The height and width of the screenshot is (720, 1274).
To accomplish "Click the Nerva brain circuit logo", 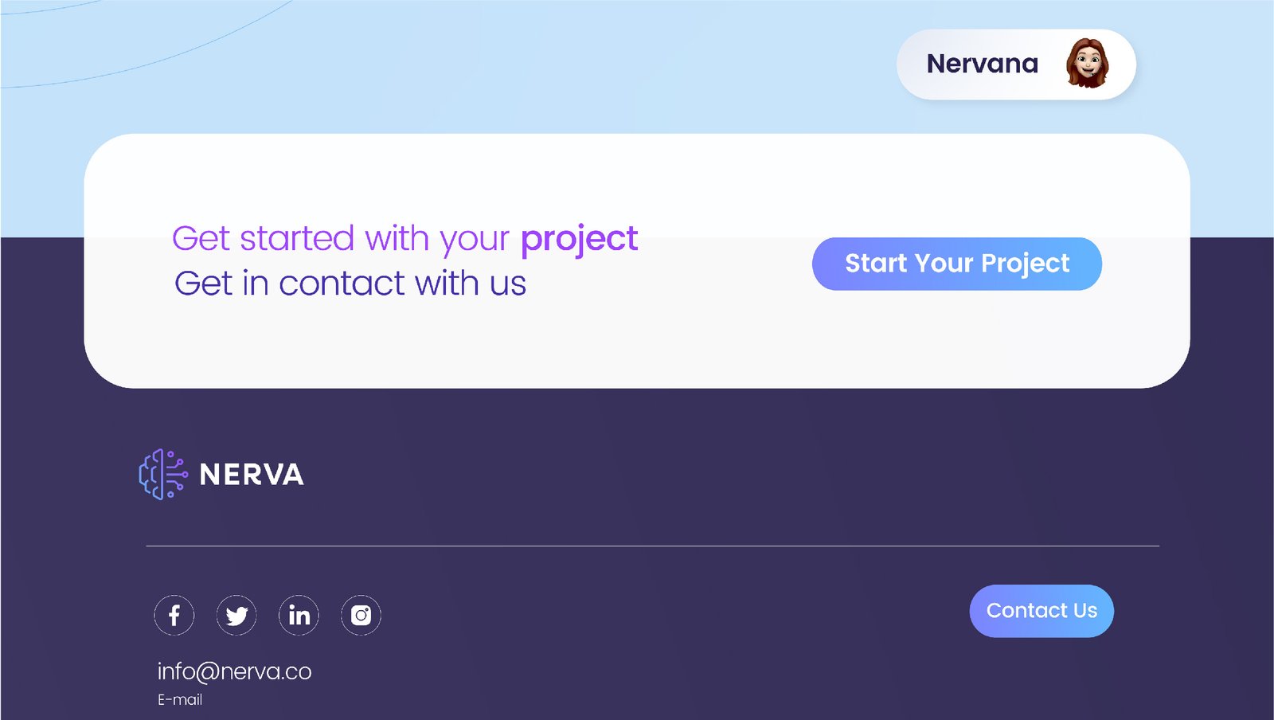I will click(x=162, y=475).
